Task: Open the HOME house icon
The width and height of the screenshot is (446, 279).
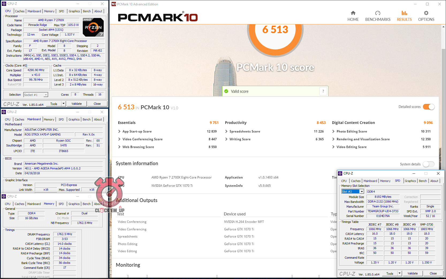Action: click(353, 13)
